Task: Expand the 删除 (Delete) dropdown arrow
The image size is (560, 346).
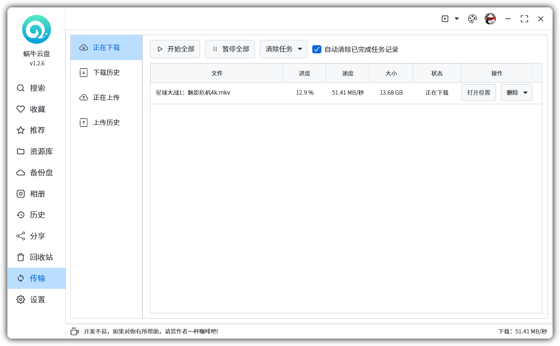Action: 526,92
